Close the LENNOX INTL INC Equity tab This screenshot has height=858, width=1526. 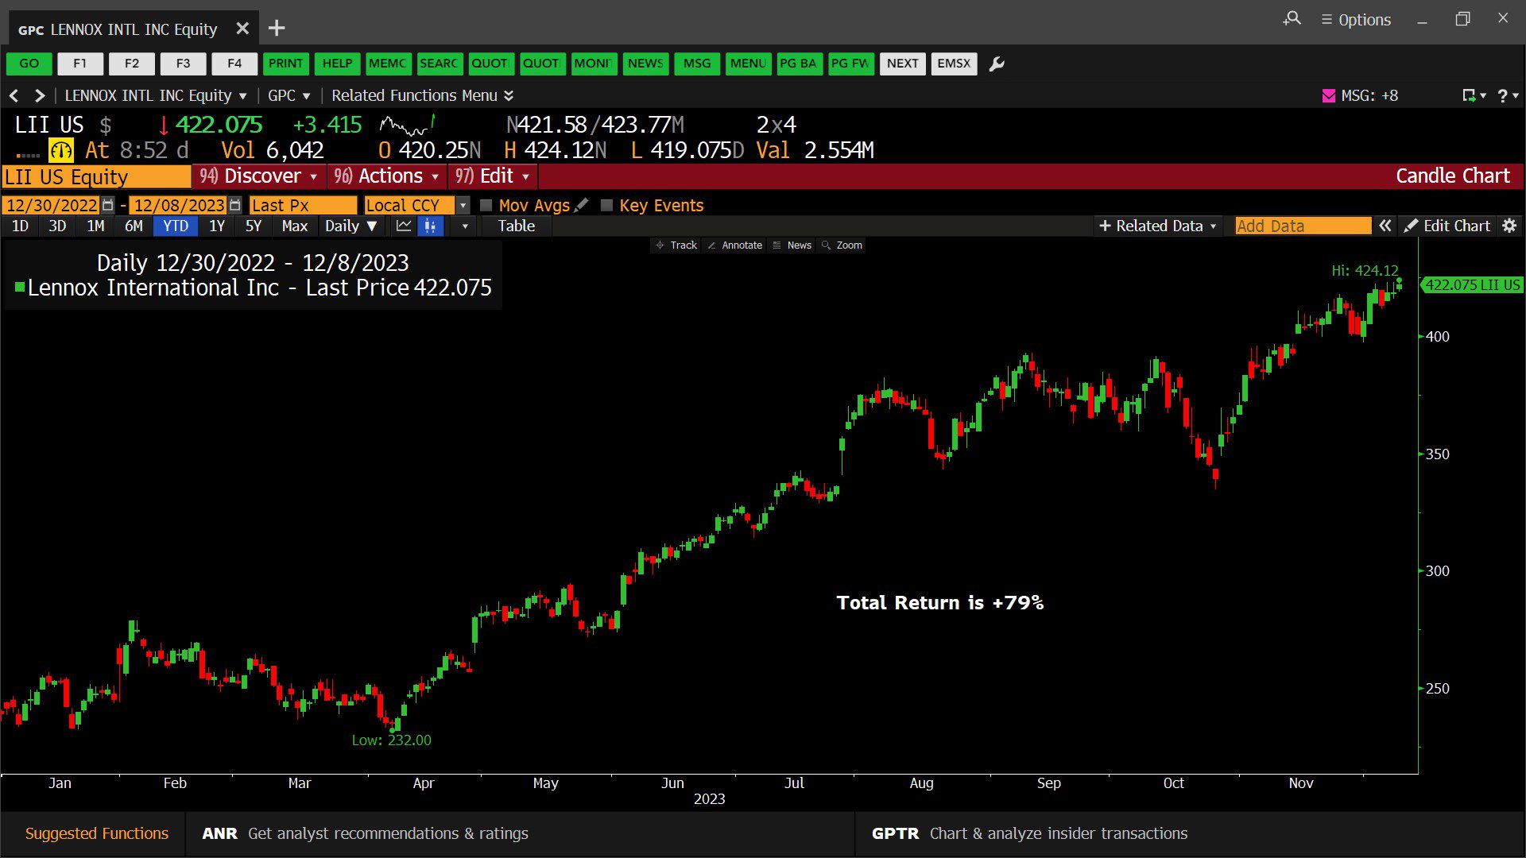pyautogui.click(x=242, y=29)
